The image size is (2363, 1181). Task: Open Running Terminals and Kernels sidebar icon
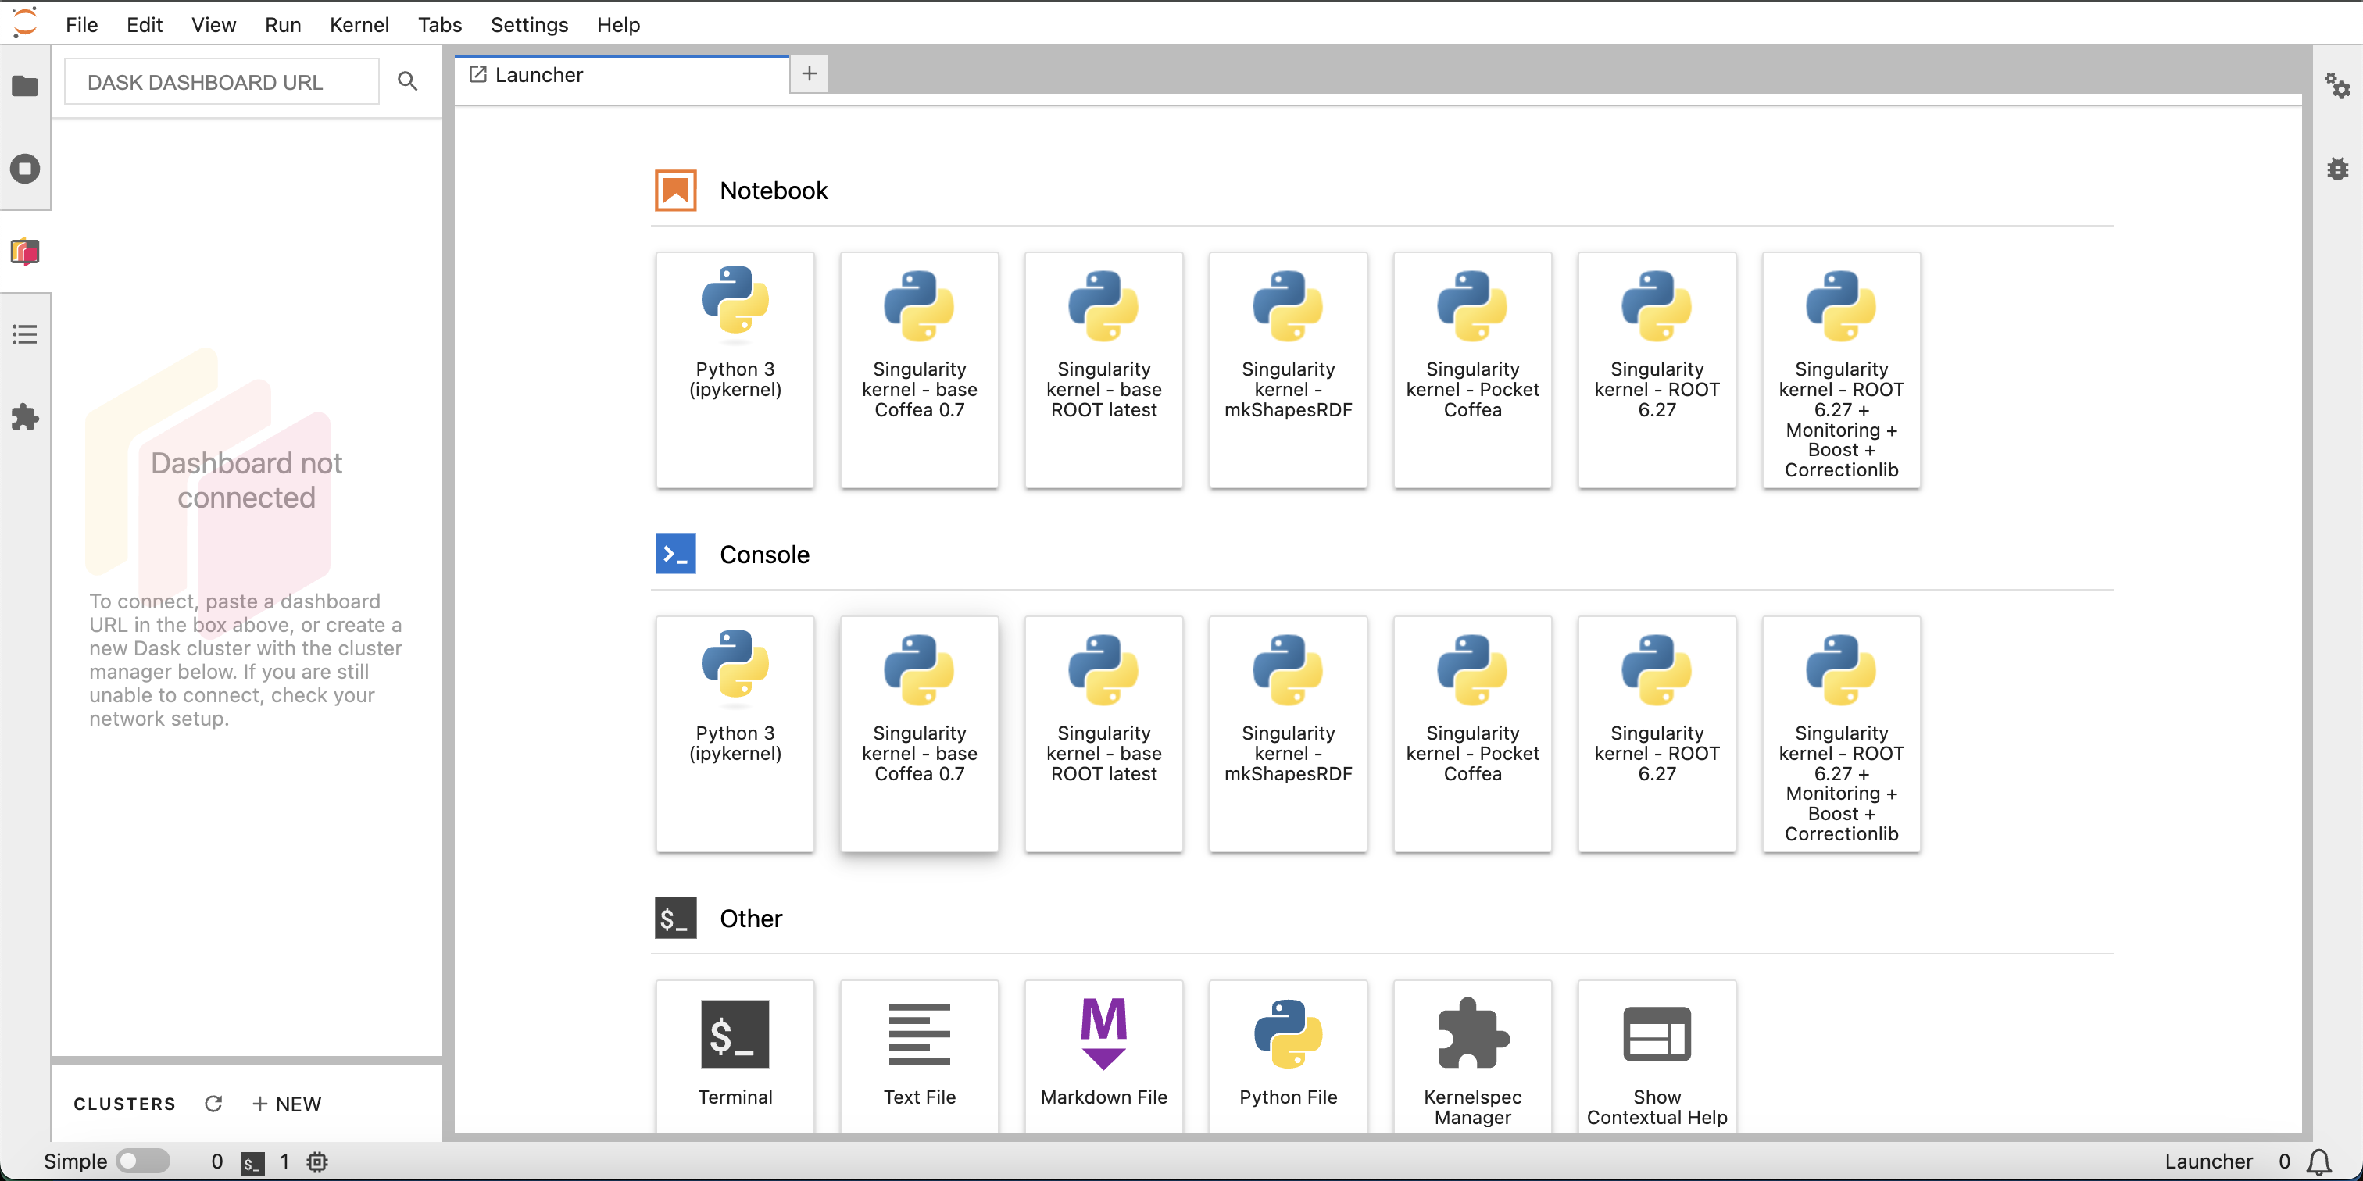click(x=25, y=169)
